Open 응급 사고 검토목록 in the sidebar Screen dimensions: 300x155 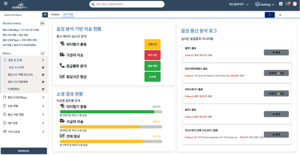(x=18, y=82)
